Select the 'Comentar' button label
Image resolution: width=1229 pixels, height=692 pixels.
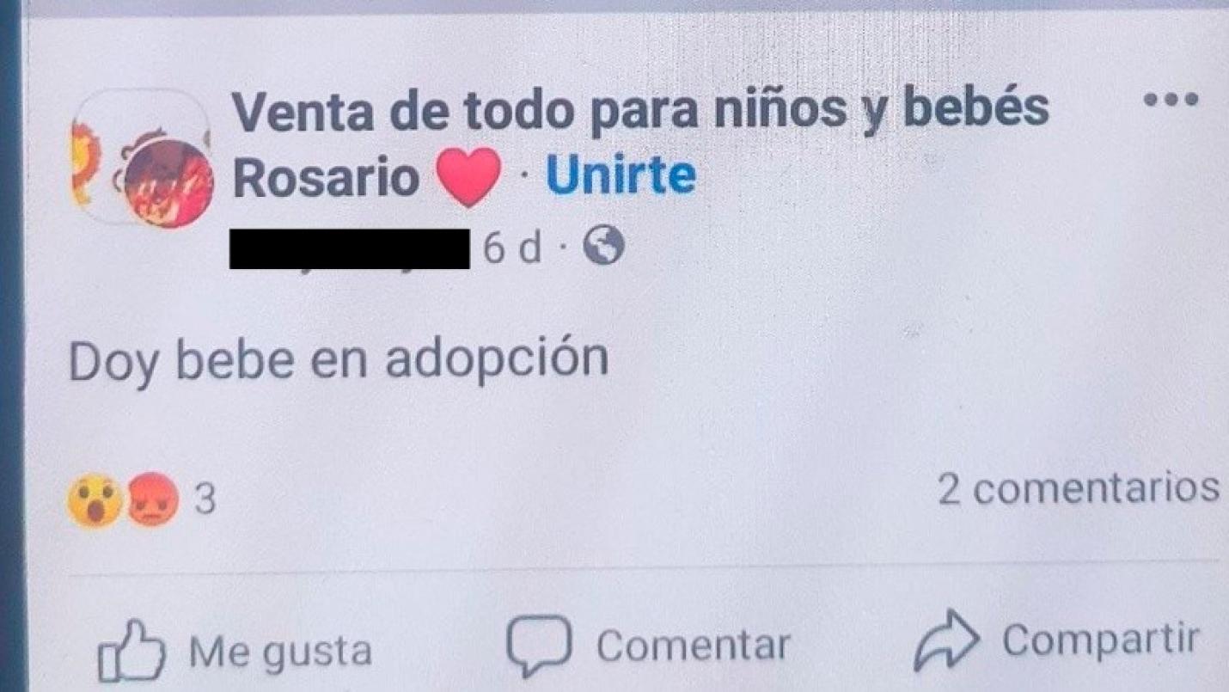693,646
